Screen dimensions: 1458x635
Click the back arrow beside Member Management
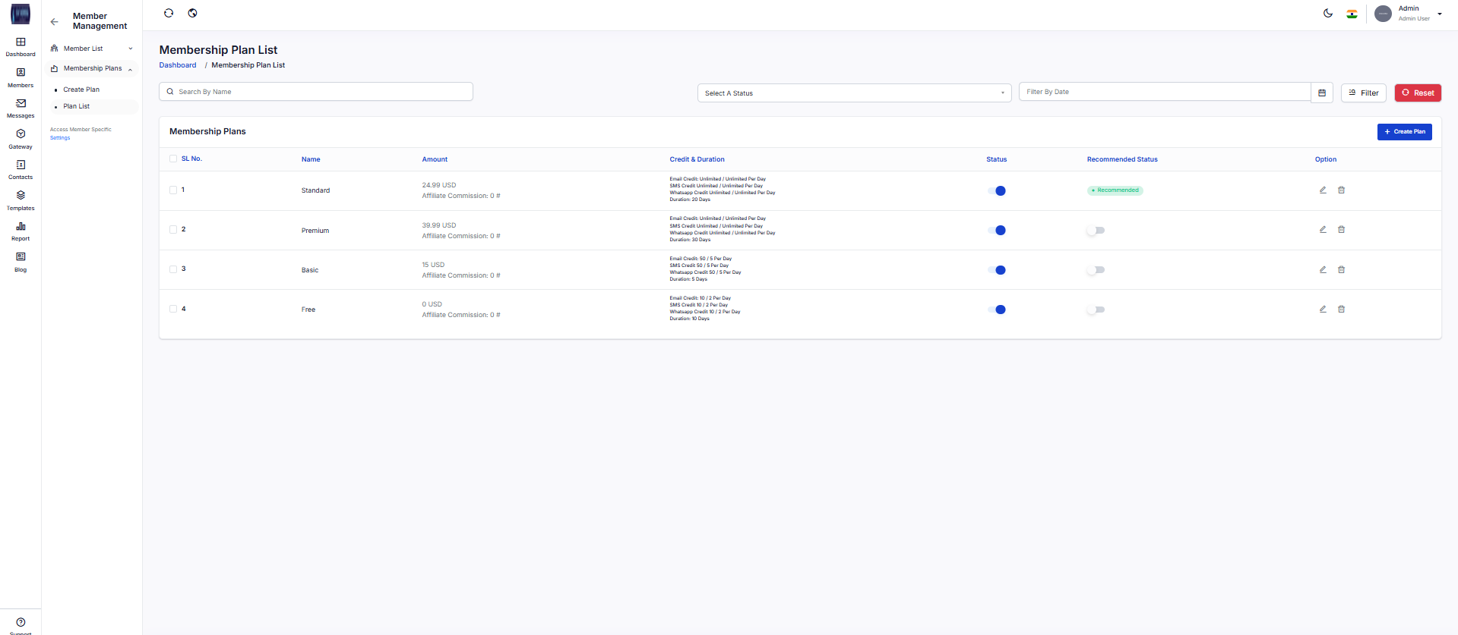point(54,21)
